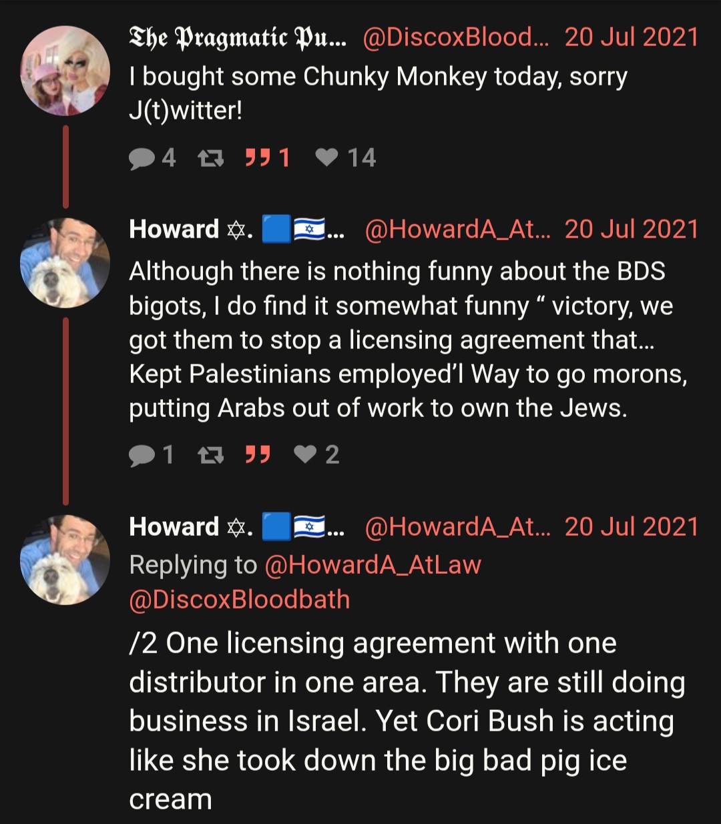Open the third tweet's 20 Jul 2021 timestamp
Screen dimensions: 721x824
coord(632,526)
